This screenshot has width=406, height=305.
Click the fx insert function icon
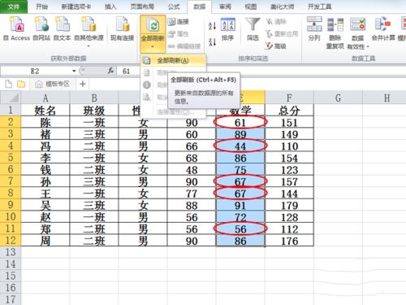point(110,71)
